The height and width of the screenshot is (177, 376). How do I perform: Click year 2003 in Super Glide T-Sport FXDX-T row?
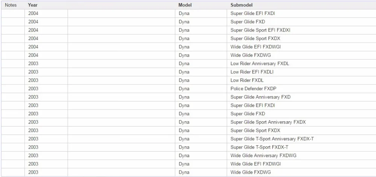[x=33, y=147]
